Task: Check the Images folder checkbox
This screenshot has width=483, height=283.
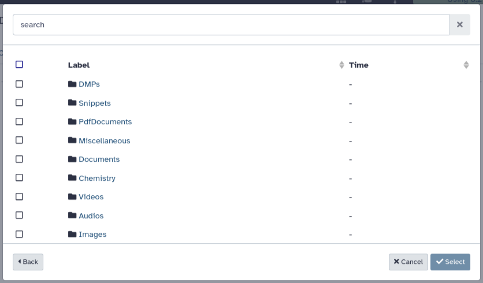Action: tap(19, 234)
